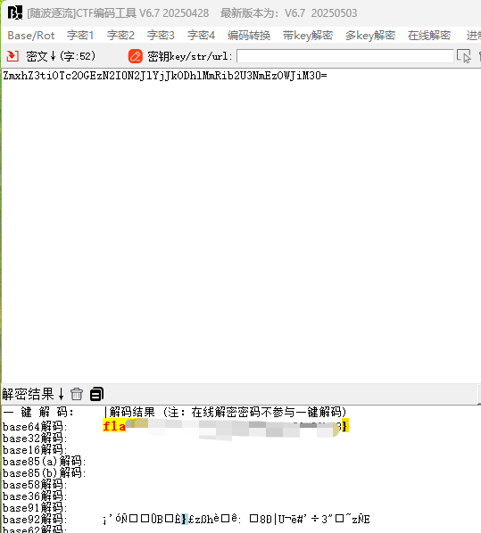Open the 编码转换 menu
This screenshot has height=533, width=481.
249,36
